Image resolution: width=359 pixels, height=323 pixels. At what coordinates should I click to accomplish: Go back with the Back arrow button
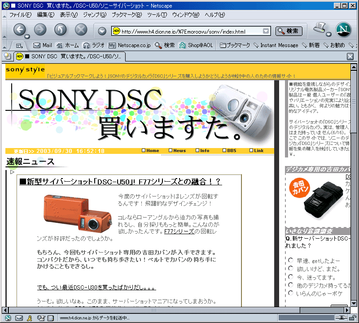[19, 30]
